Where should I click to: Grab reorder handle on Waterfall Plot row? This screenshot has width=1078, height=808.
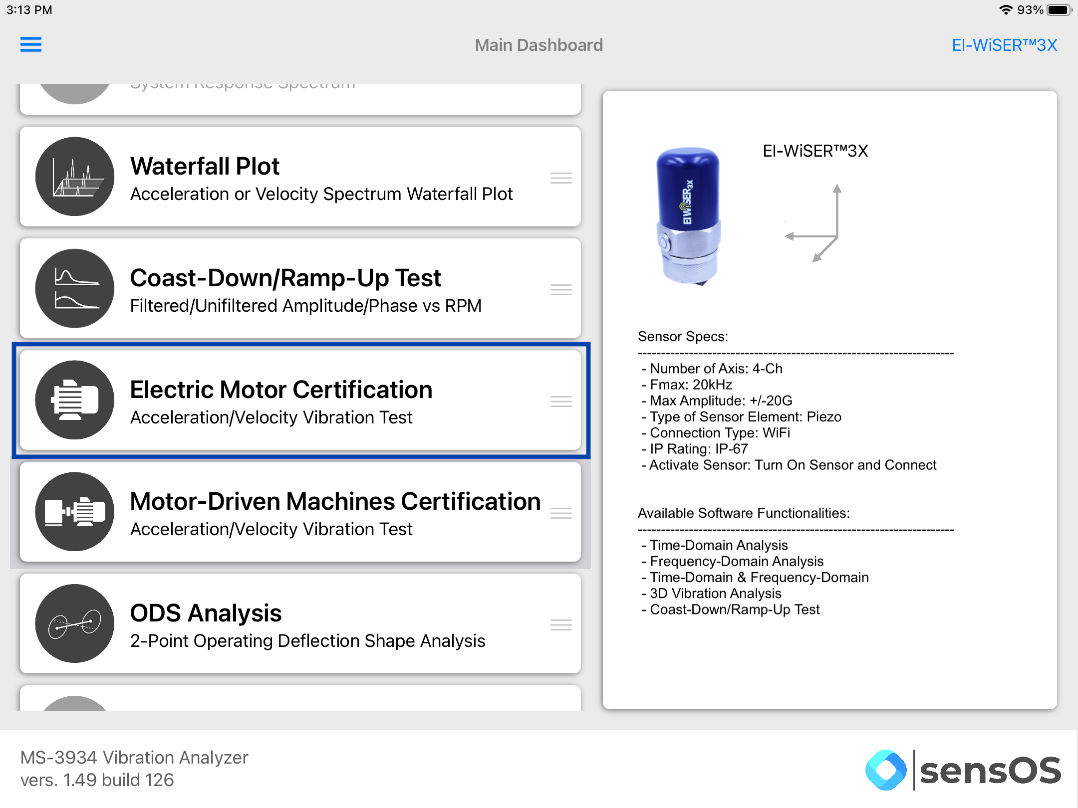click(561, 178)
